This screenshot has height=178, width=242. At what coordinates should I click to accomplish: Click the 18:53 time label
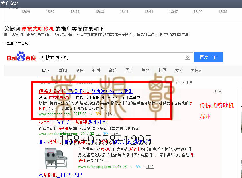click(223, 11)
